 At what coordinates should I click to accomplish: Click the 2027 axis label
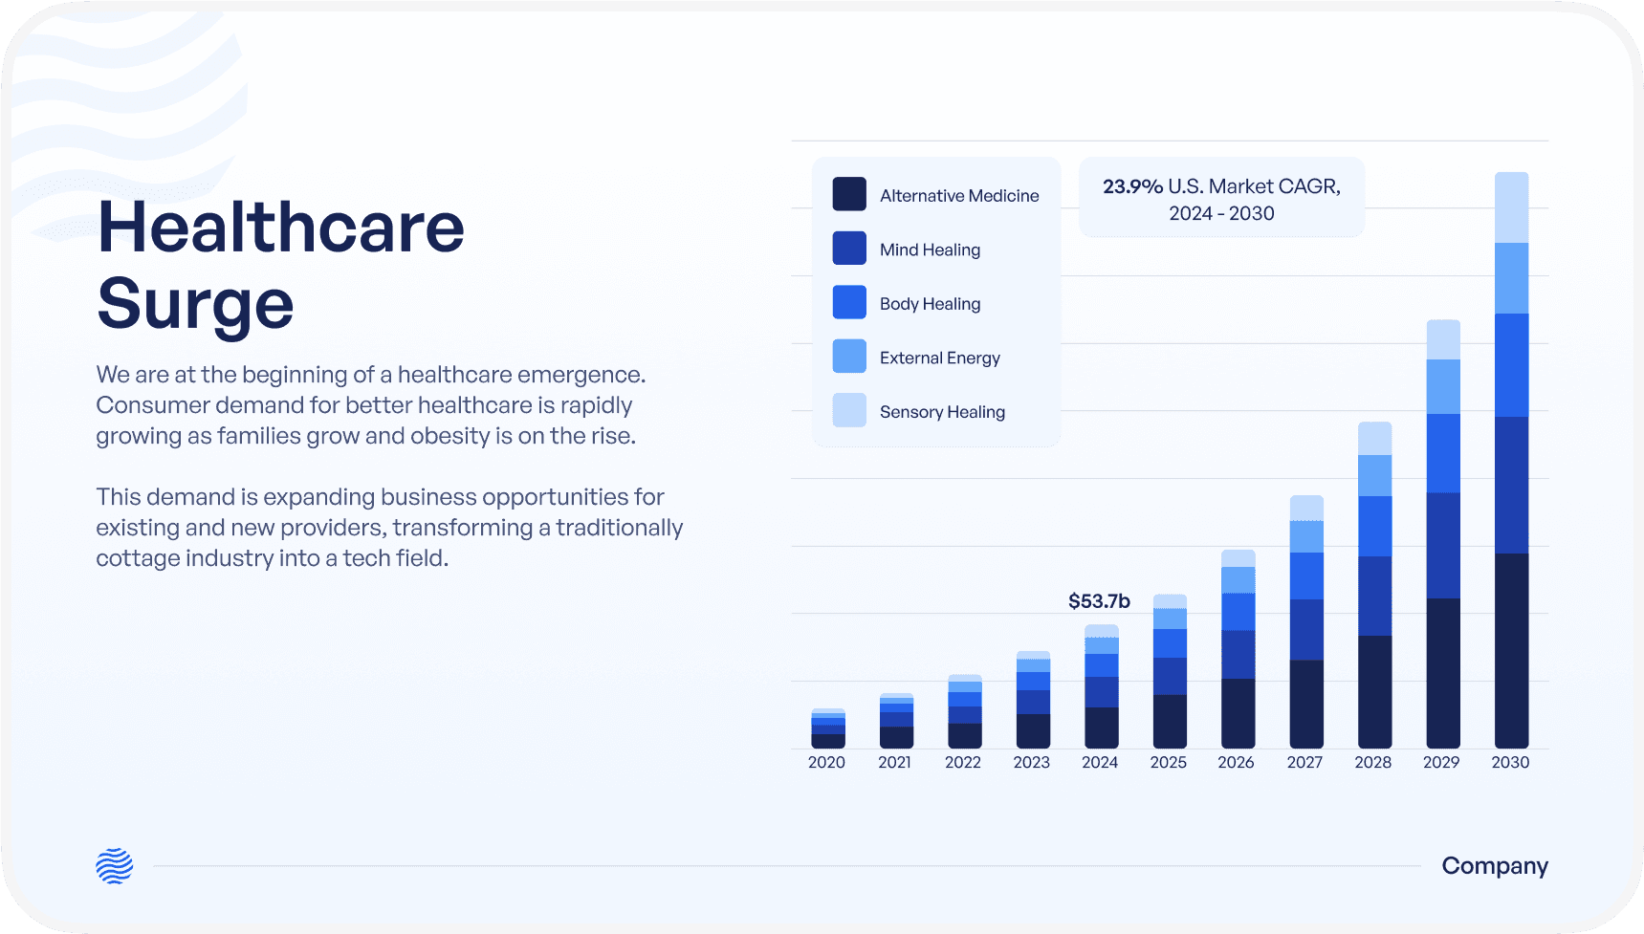coord(1304,762)
